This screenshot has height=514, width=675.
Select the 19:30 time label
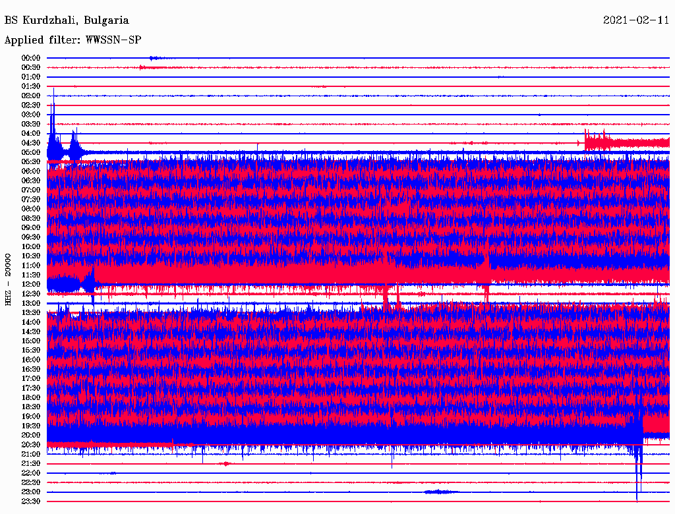tap(31, 426)
